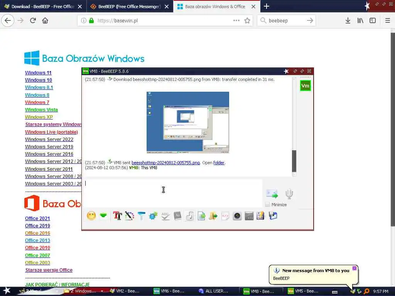
Task: Submit the search with the arrow button
Action: click(x=310, y=20)
